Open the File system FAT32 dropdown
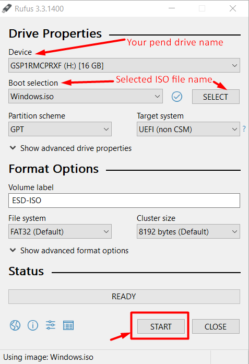Viewport: 249px width, 364px height. (x=60, y=231)
